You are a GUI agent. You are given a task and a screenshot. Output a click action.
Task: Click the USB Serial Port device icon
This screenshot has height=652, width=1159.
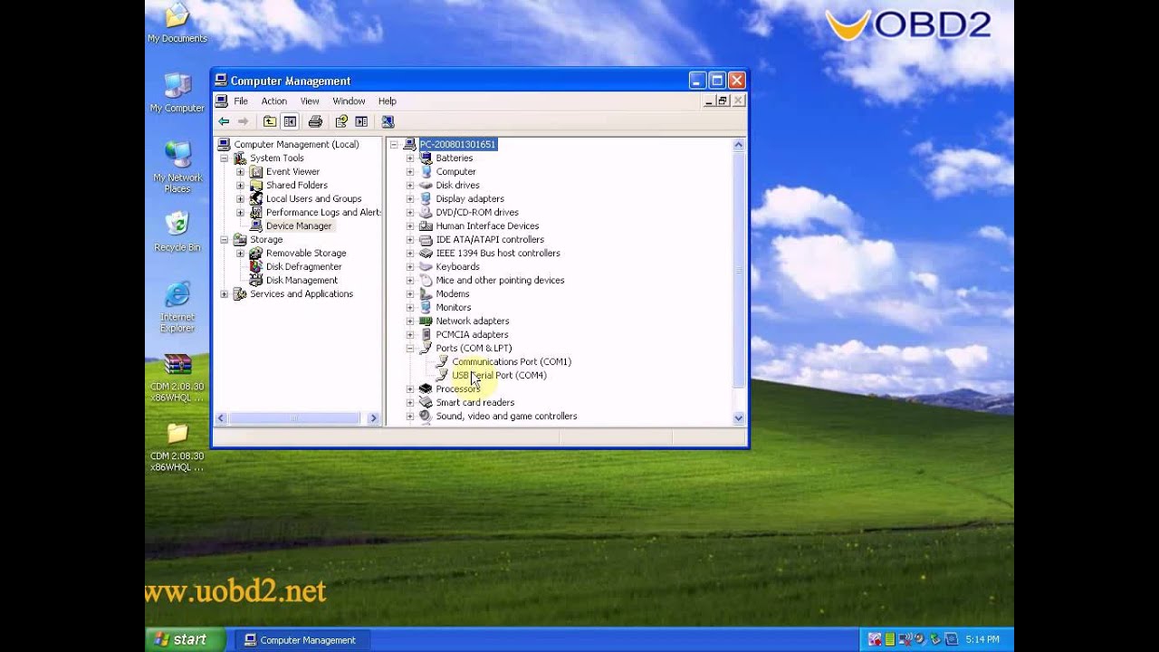click(442, 375)
